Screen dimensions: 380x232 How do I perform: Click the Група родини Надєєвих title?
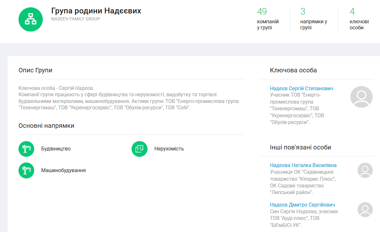[96, 11]
